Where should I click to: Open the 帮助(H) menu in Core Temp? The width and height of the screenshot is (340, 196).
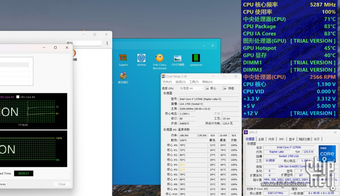pos(207,82)
